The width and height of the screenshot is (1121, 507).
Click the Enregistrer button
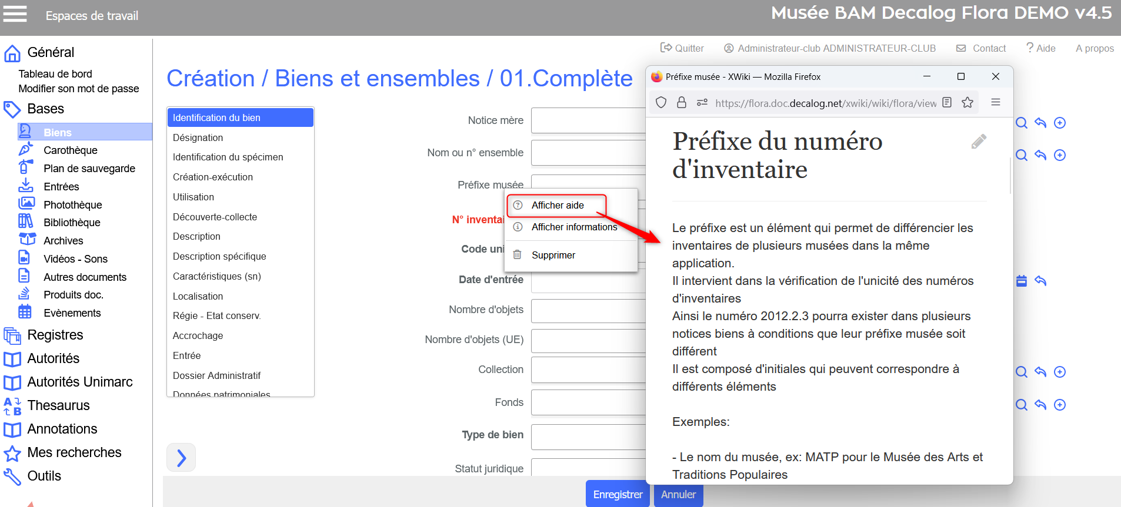(617, 494)
